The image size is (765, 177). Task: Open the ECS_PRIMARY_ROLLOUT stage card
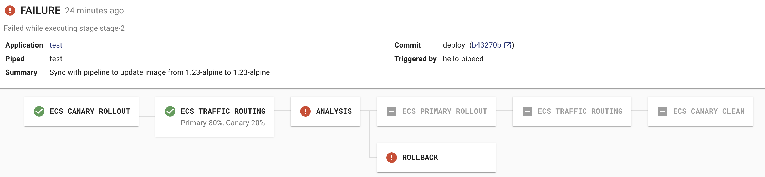pos(436,111)
